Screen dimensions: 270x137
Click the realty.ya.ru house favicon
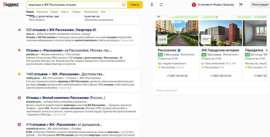tap(19, 74)
